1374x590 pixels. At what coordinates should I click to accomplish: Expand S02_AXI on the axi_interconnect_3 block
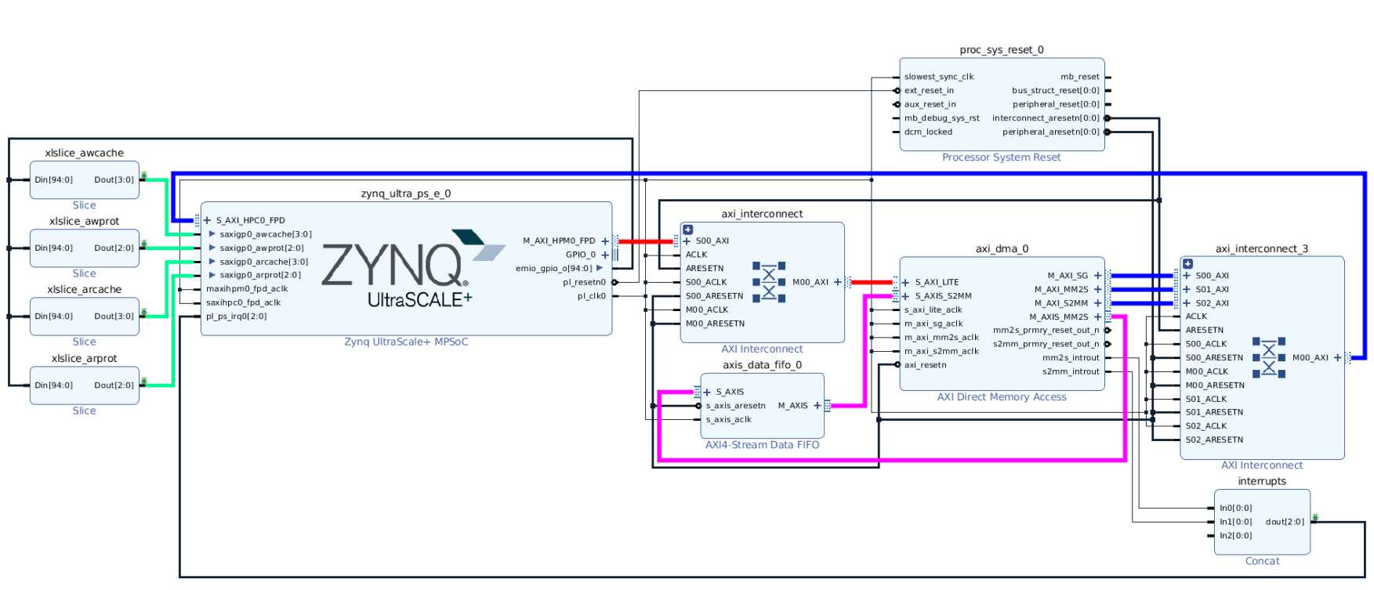pos(1187,303)
